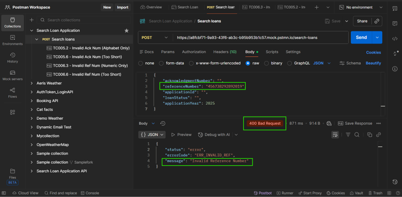The width and height of the screenshot is (402, 197).
Task: Send the request with the Send button
Action: pyautogui.click(x=361, y=38)
